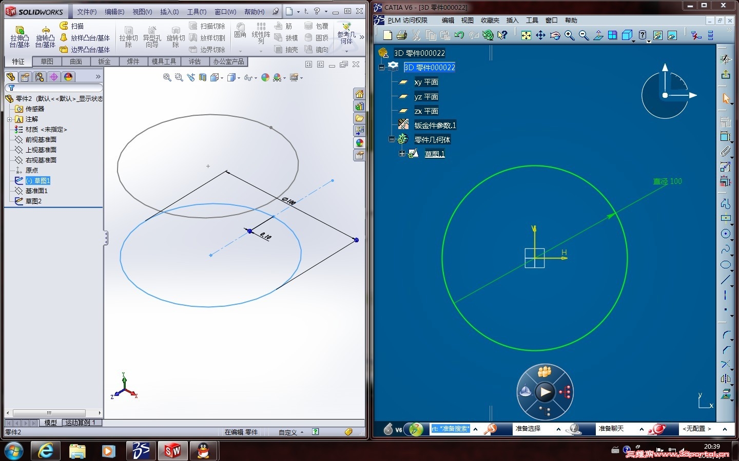
Task: Select 基准面1 in the SolidWorks feature tree
Action: click(x=36, y=191)
